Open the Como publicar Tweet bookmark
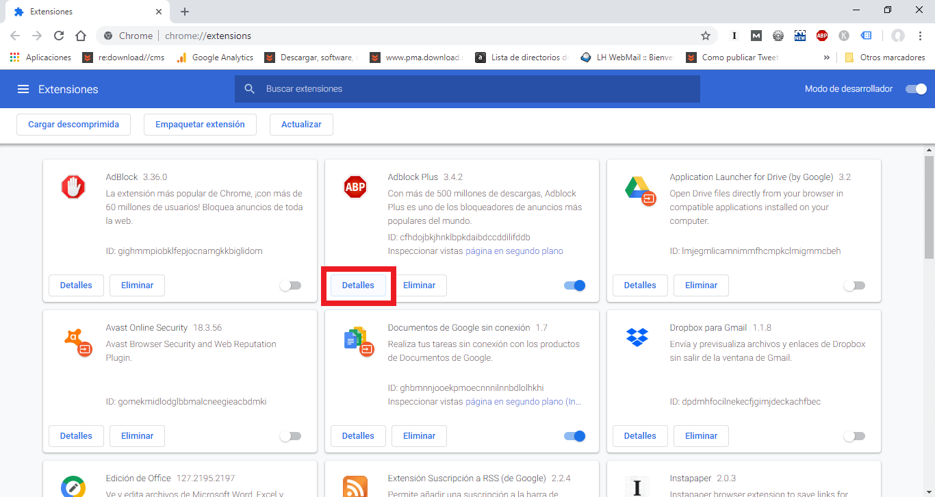The image size is (935, 497). 733,58
